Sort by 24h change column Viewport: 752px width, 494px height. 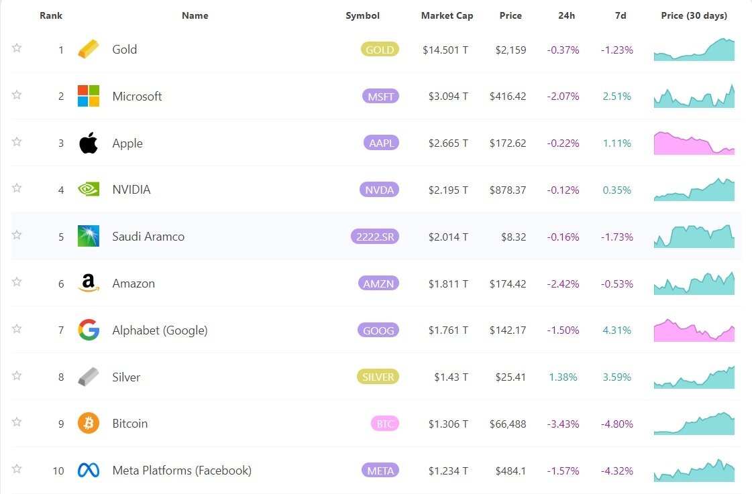[566, 15]
